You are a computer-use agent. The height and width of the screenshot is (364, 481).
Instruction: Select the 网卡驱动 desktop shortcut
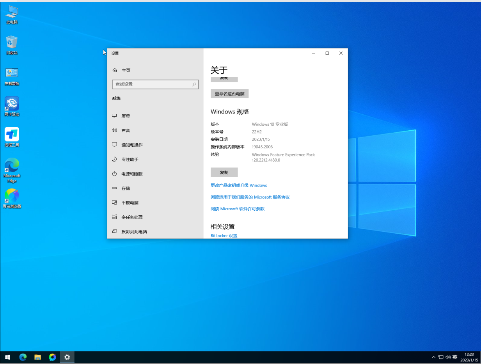(12, 107)
